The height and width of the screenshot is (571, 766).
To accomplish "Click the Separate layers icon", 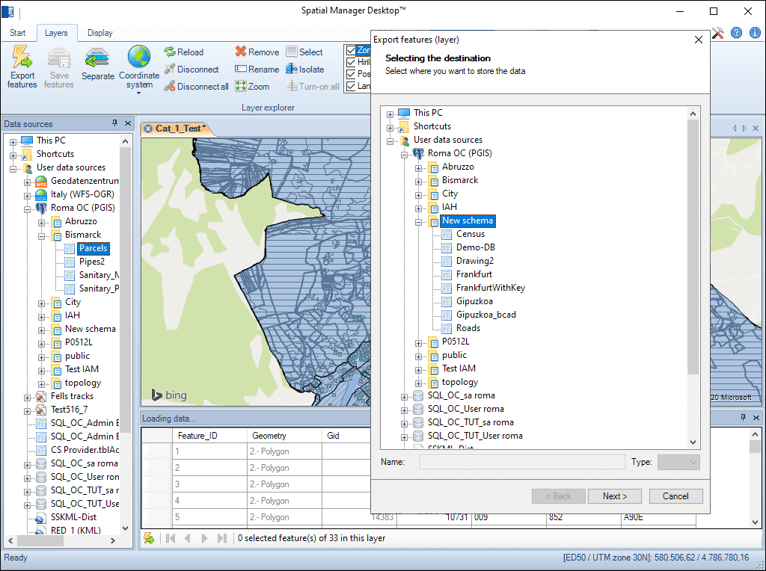I will (98, 64).
